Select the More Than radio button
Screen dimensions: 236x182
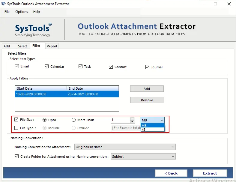click(74, 120)
